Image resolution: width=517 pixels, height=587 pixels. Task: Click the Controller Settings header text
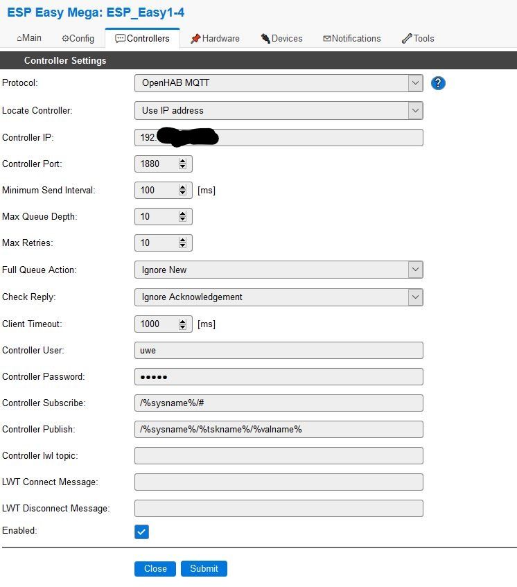[65, 61]
